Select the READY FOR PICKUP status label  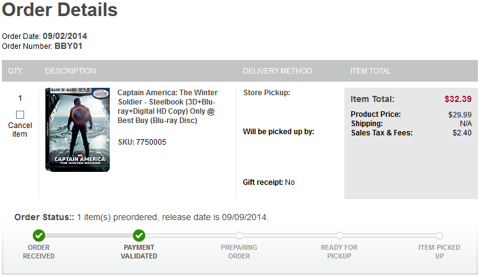pyautogui.click(x=339, y=252)
